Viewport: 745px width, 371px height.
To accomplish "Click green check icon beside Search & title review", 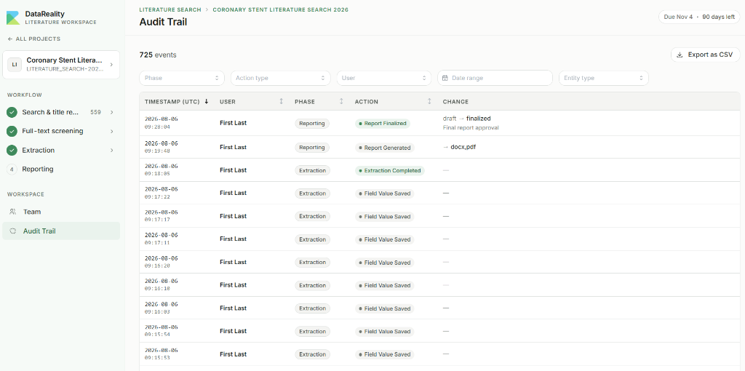I will point(12,112).
